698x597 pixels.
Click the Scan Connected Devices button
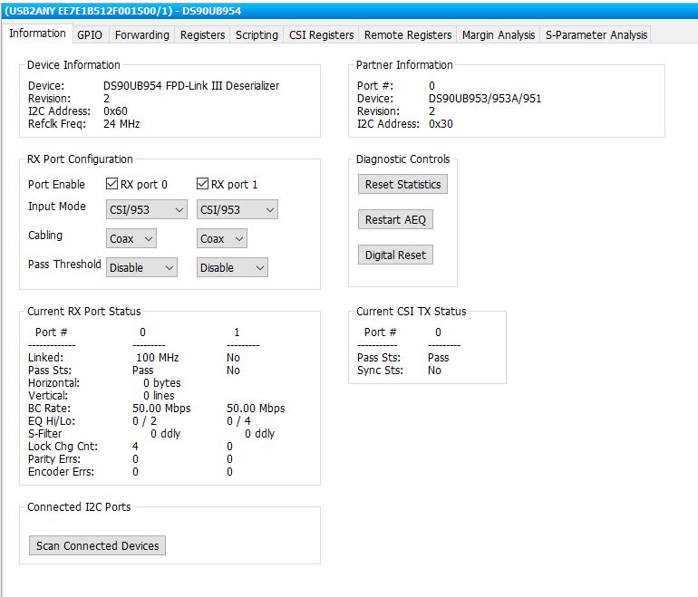click(98, 545)
